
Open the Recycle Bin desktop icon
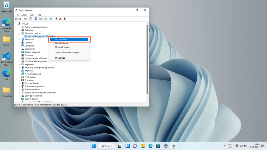(7, 7)
